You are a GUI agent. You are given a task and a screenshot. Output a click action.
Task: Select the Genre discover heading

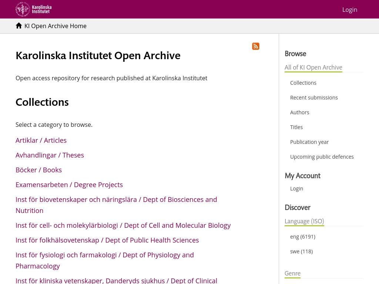[292, 273]
